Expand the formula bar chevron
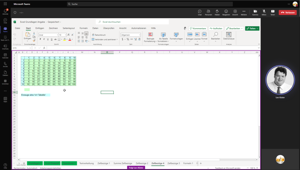Screen dimensions: 300x170 pos(259,48)
